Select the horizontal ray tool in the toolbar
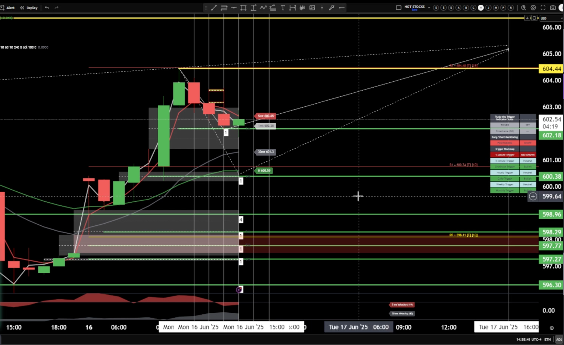 coord(341,8)
